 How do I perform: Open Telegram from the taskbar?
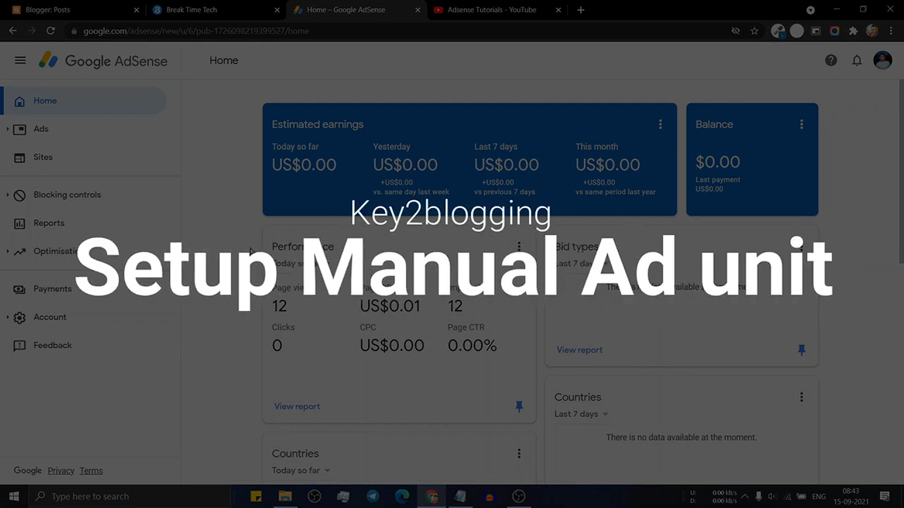click(373, 496)
